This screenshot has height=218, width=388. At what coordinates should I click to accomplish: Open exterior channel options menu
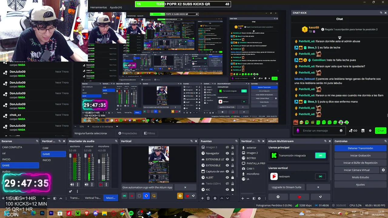[92, 184]
